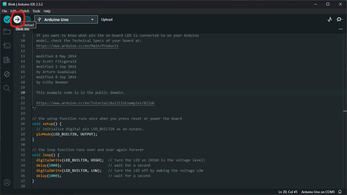Close the Arduino IDE window
This screenshot has width=347, height=195.
[340, 4]
